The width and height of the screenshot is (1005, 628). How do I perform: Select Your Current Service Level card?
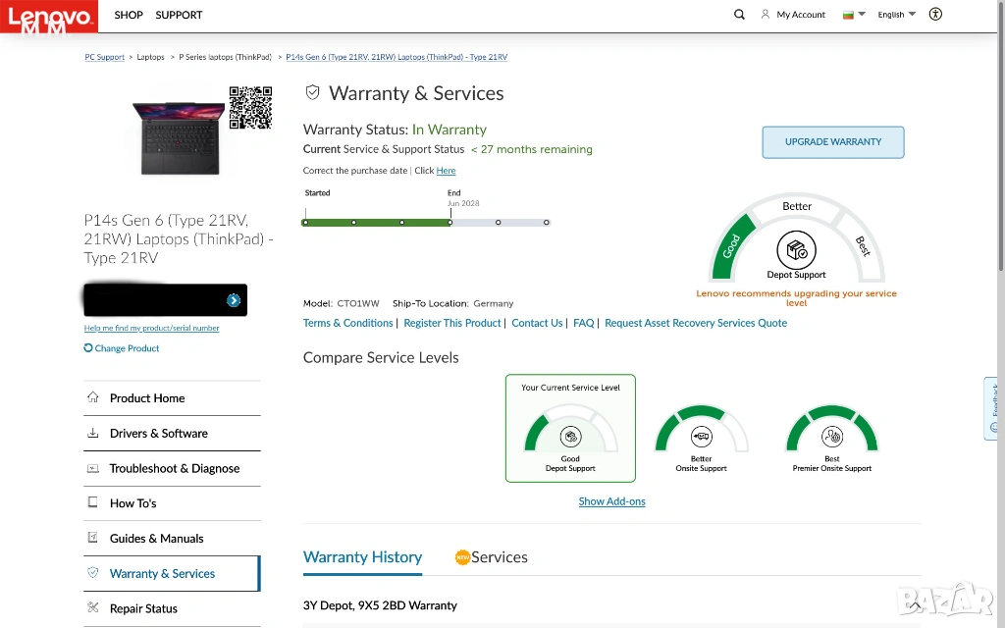[x=570, y=429]
